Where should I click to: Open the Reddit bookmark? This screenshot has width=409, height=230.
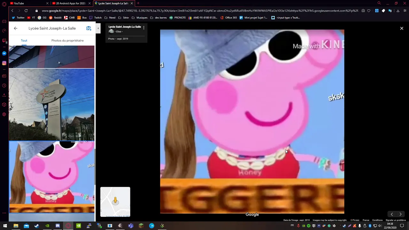55,18
